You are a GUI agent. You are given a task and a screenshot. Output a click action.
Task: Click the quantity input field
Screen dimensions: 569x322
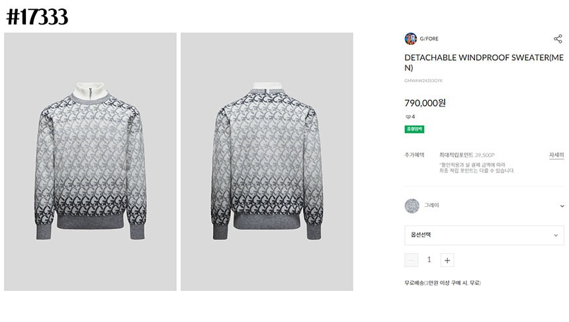pyautogui.click(x=429, y=260)
